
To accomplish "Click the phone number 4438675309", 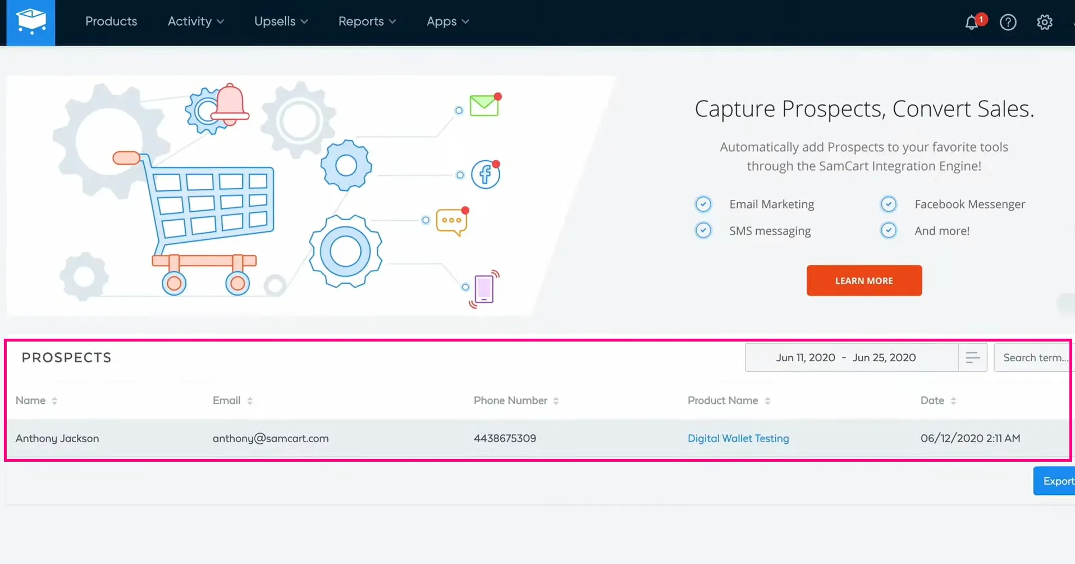I will pyautogui.click(x=505, y=438).
